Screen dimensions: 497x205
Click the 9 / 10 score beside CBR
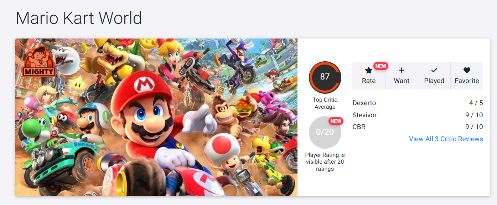pos(474,127)
